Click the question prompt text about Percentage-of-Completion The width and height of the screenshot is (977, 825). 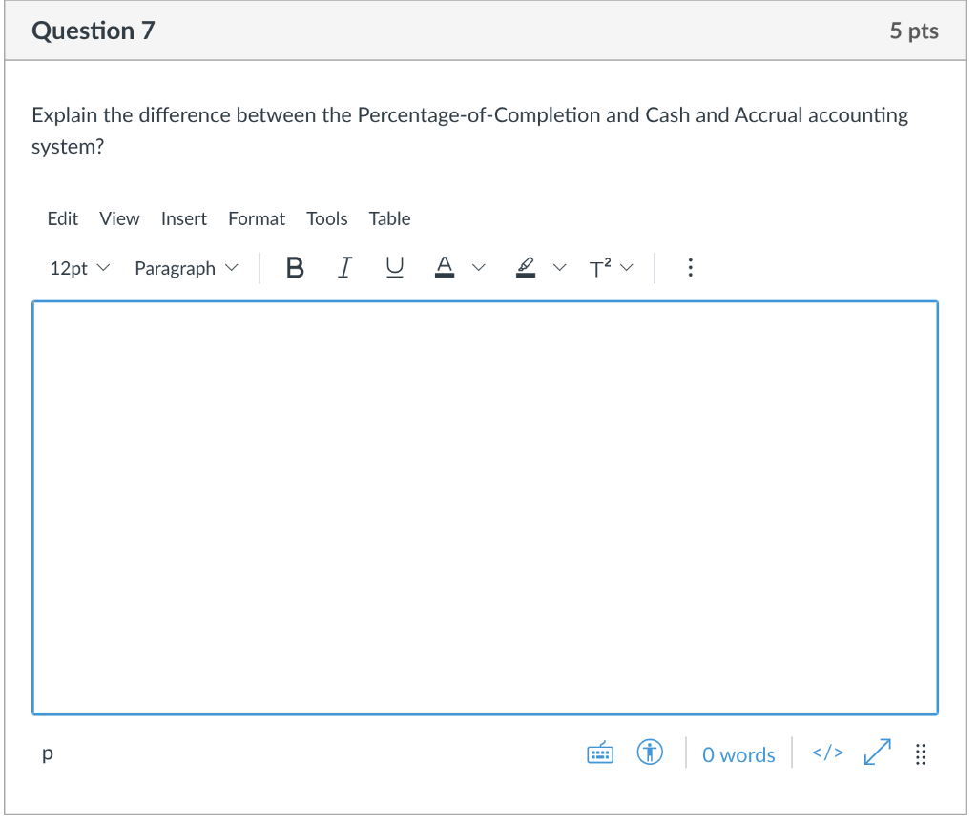click(469, 131)
